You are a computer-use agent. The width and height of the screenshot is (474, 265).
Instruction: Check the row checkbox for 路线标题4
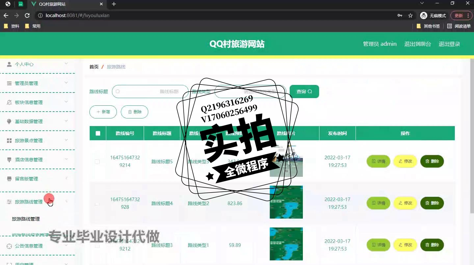(97, 204)
